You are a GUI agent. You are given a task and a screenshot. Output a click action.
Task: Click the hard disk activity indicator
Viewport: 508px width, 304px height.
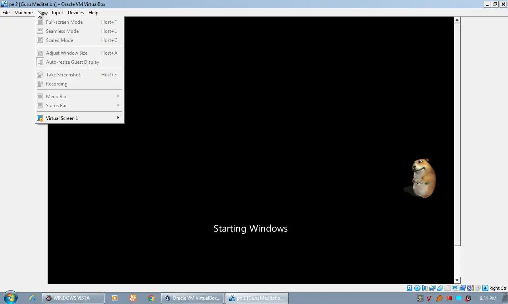pos(409,288)
